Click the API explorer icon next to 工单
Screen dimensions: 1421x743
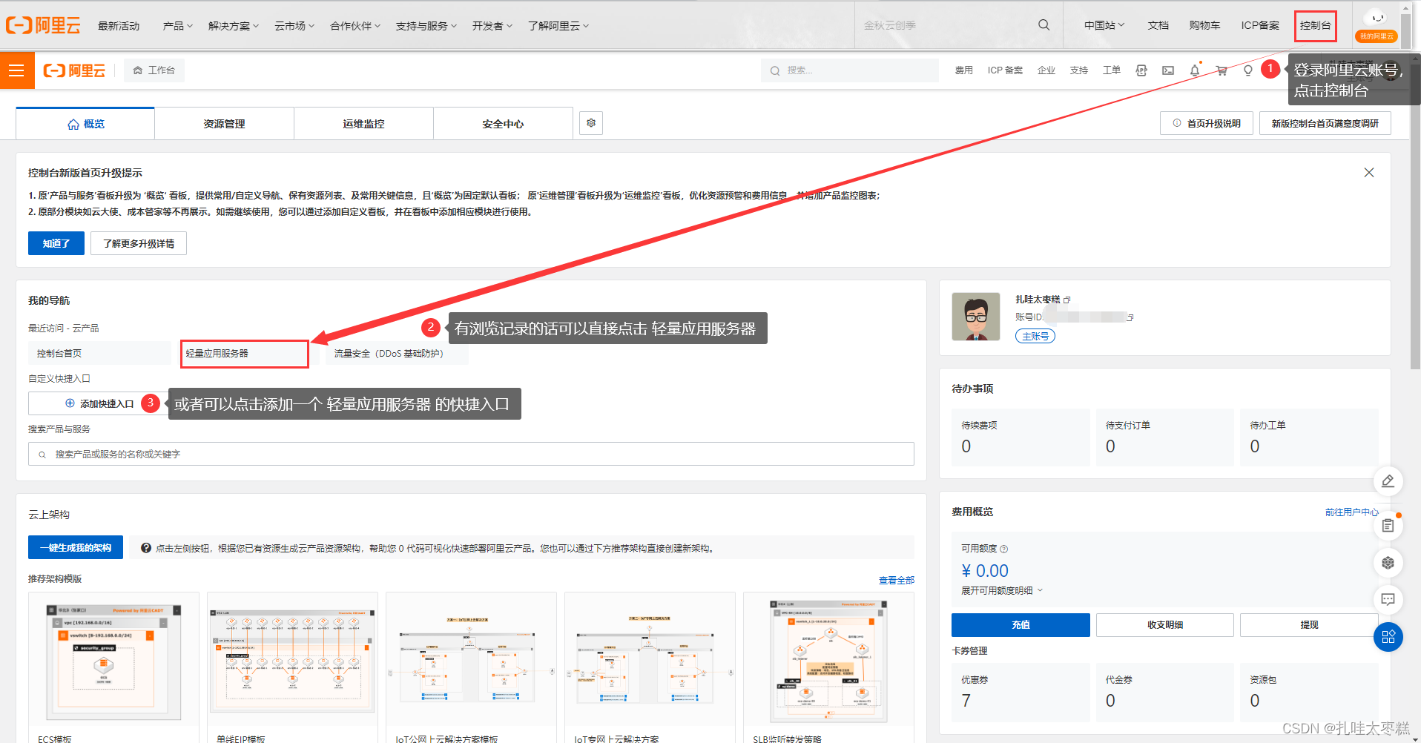(1141, 70)
